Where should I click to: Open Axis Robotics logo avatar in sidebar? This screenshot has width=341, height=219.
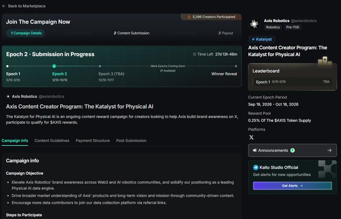coord(254,24)
